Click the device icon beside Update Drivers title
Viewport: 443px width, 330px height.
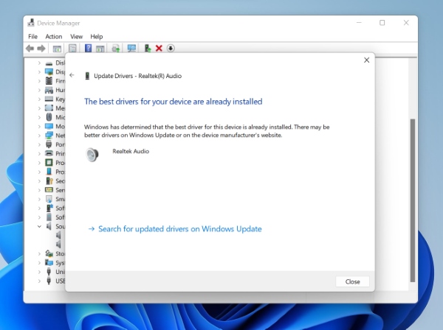pos(87,76)
